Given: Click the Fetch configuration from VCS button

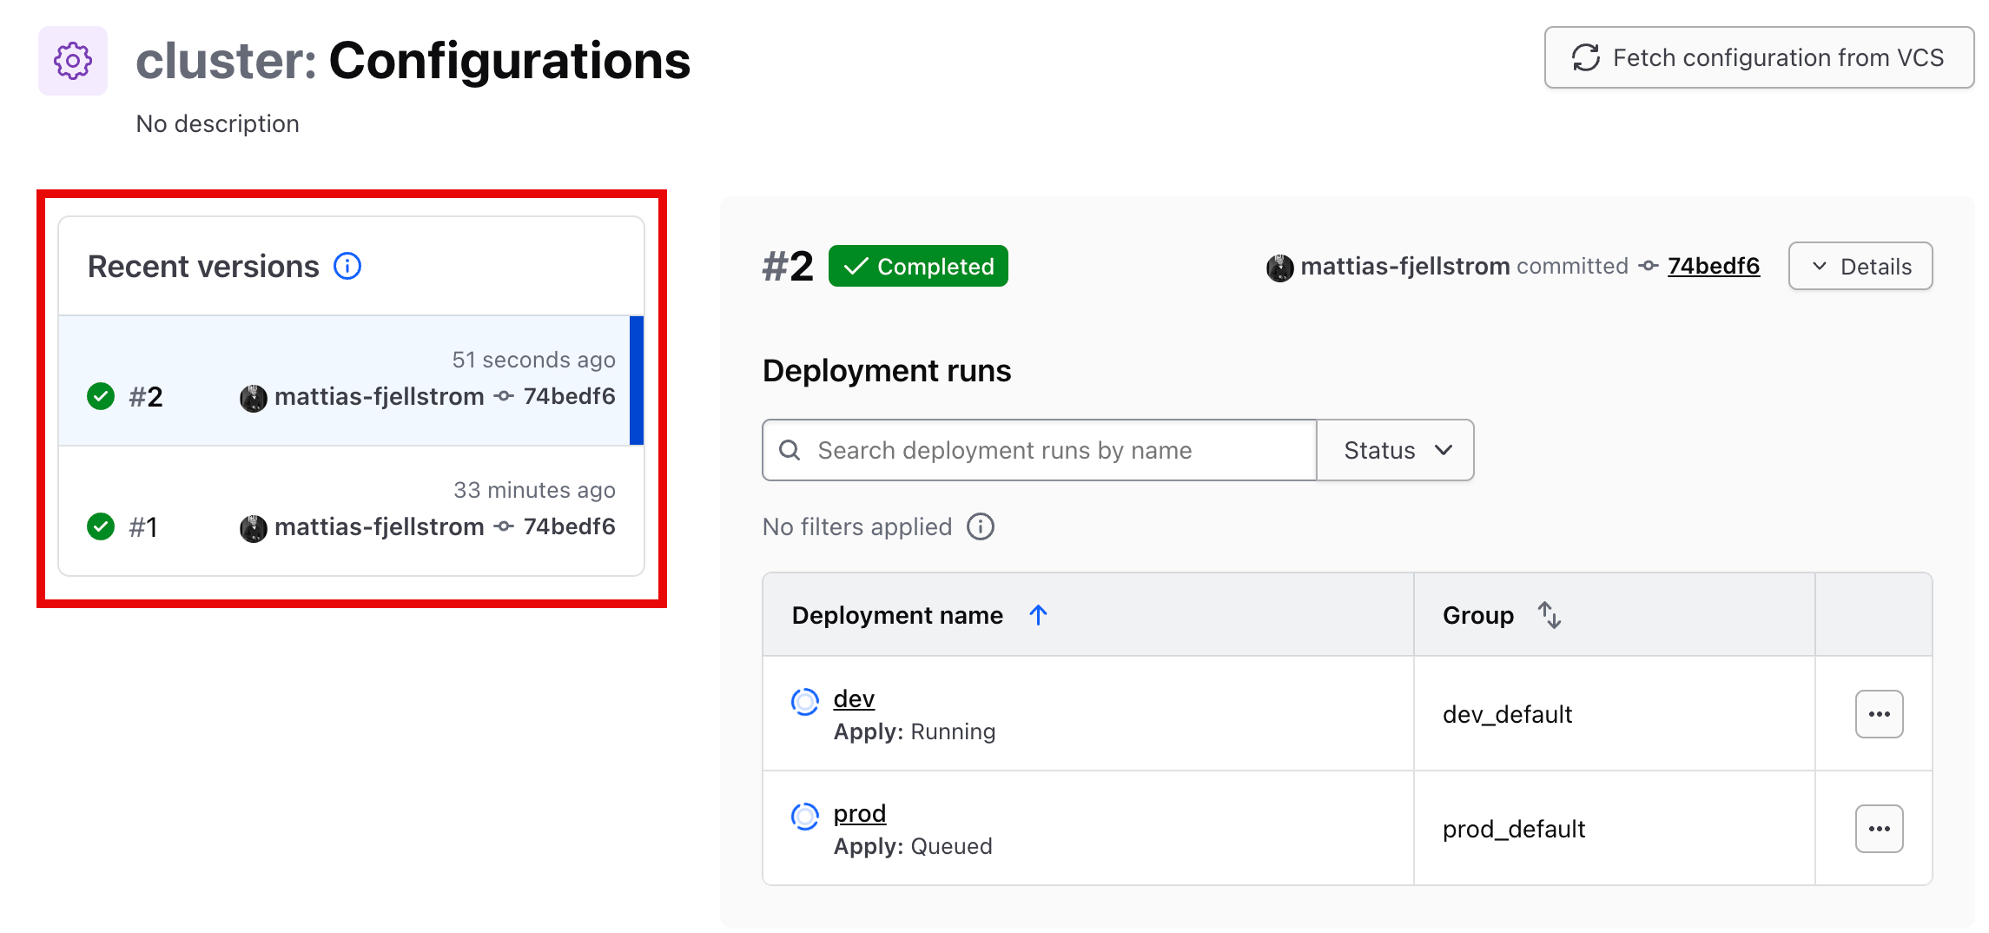Looking at the screenshot, I should [1758, 57].
